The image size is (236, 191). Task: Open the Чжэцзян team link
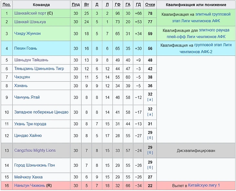click(22, 77)
